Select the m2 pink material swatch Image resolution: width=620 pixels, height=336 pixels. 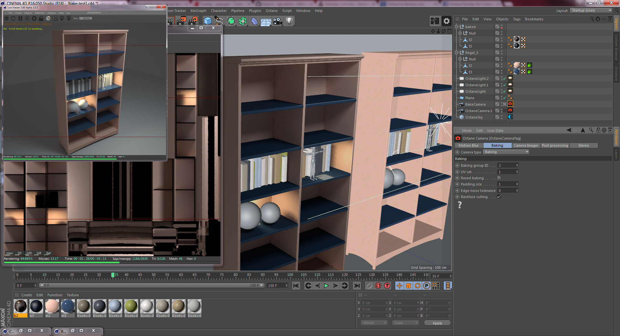52,307
